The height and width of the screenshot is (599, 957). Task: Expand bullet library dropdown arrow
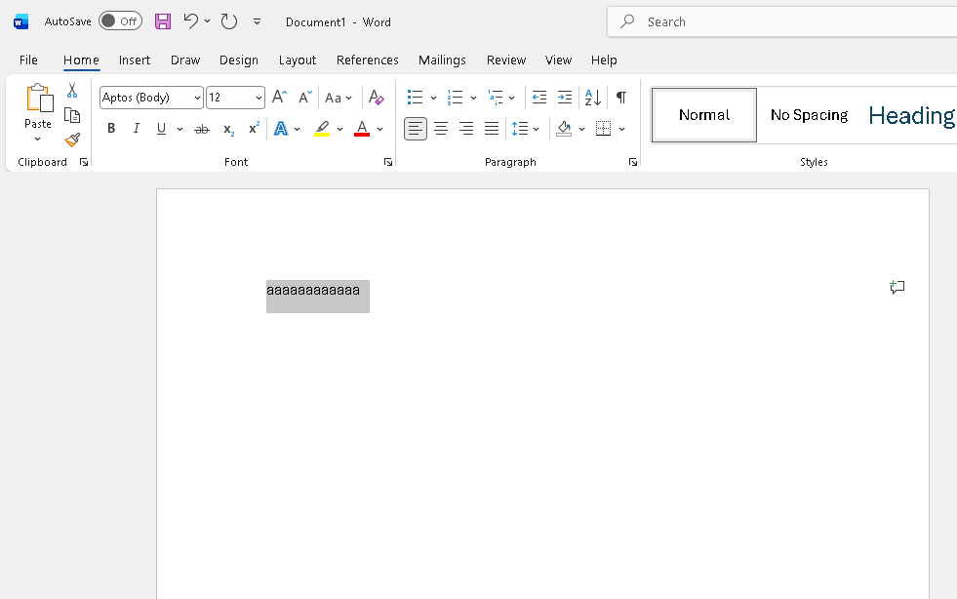[433, 98]
